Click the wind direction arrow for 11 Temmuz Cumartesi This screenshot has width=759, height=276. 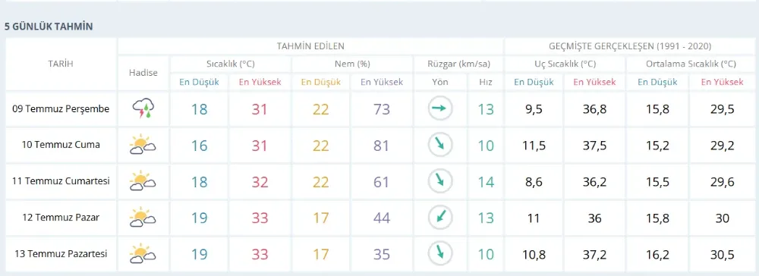pyautogui.click(x=440, y=181)
